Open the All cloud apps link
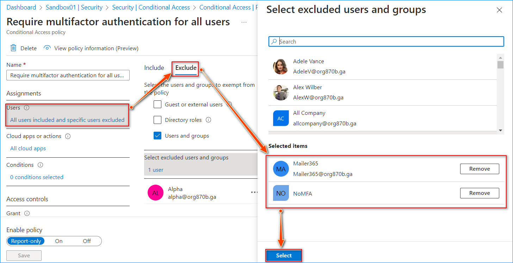Image resolution: width=513 pixels, height=263 pixels. (28, 149)
